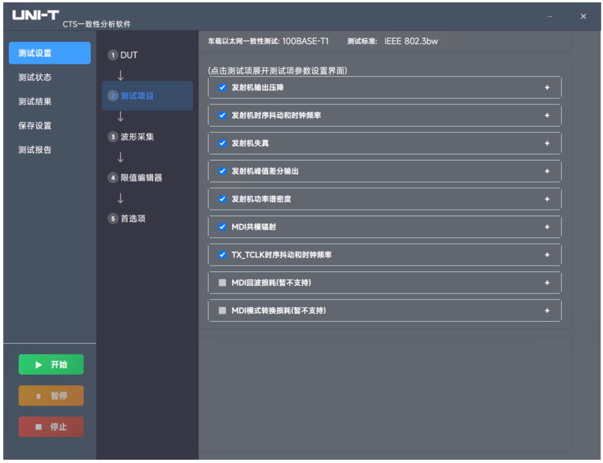
Task: Click the UNI-T logo
Action: click(35, 15)
